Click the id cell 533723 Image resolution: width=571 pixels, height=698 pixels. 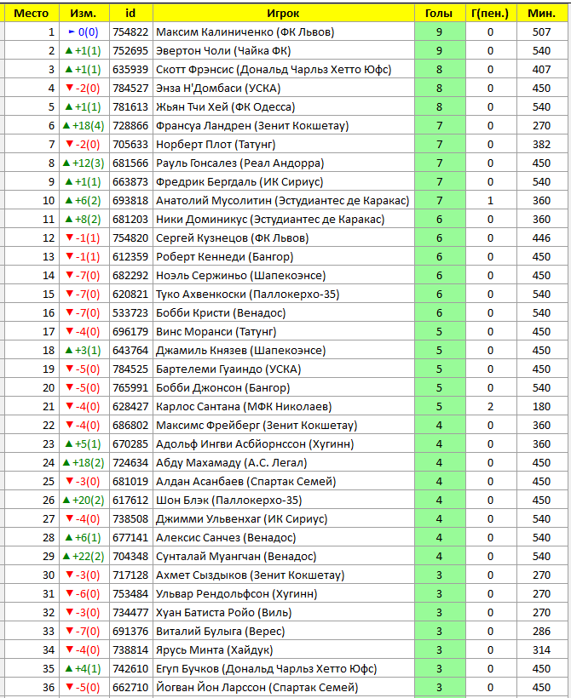131,313
